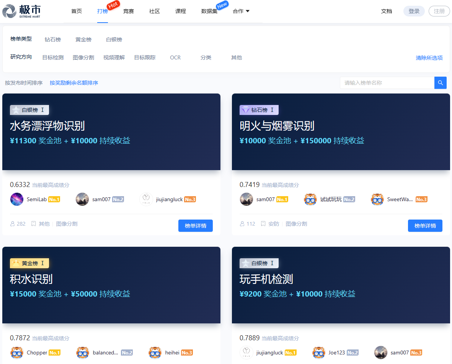Viewport: 452px width, 364px height.
Task: Open SemiLab's galaxy avatar
Action: 17,199
